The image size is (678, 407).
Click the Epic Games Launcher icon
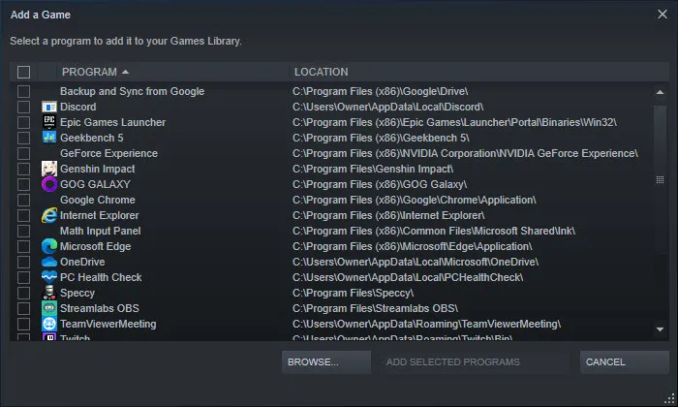49,122
